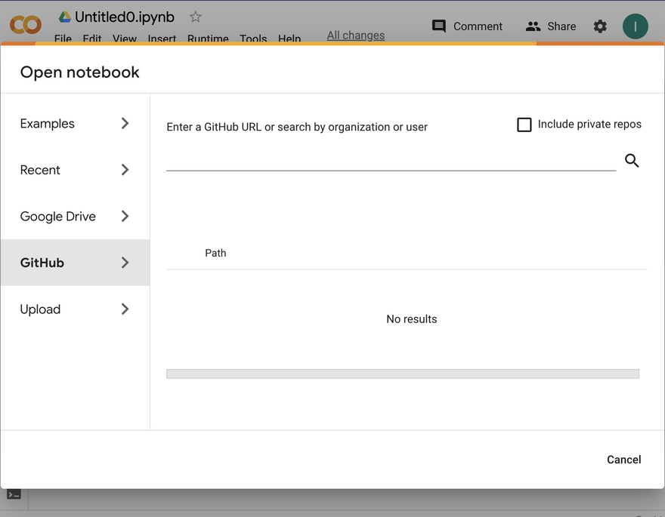Open the terminal icon at bottom left
Screen dimensions: 665x517
tap(14, 494)
